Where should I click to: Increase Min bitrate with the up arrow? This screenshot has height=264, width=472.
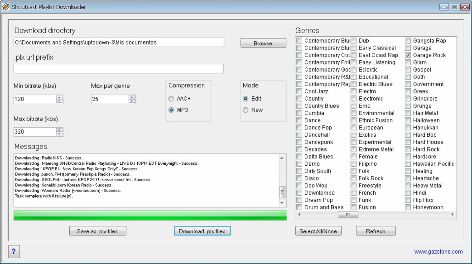59,97
